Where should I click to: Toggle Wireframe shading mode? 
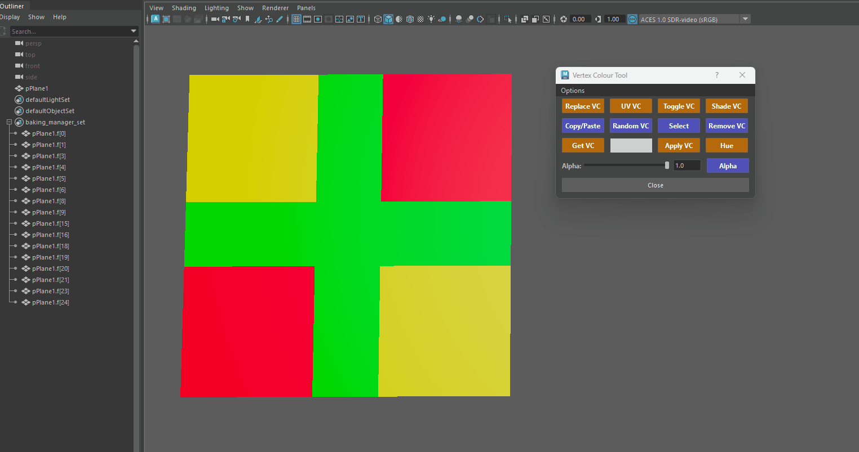coord(378,19)
